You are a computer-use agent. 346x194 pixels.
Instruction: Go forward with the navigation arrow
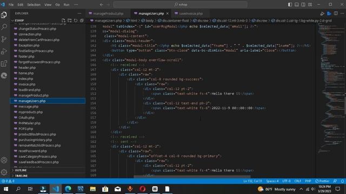(108, 5)
